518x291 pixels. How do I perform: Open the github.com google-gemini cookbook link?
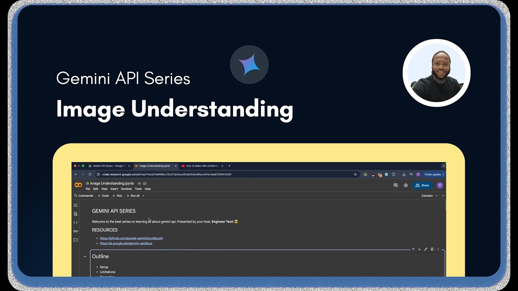pyautogui.click(x=132, y=238)
